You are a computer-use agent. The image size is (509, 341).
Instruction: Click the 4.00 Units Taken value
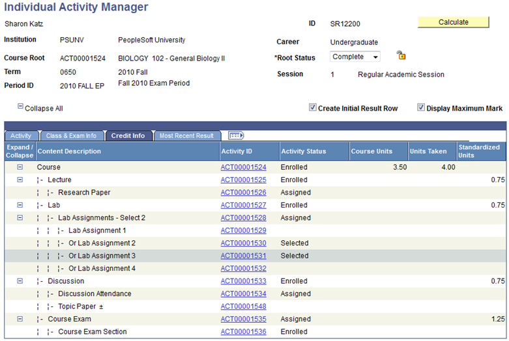pyautogui.click(x=448, y=167)
